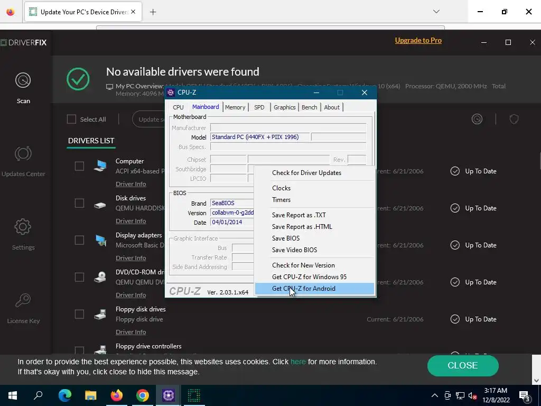Viewport: 541px width, 406px height.
Task: Choose Check for Driver Updates menu item
Action: click(x=314, y=173)
